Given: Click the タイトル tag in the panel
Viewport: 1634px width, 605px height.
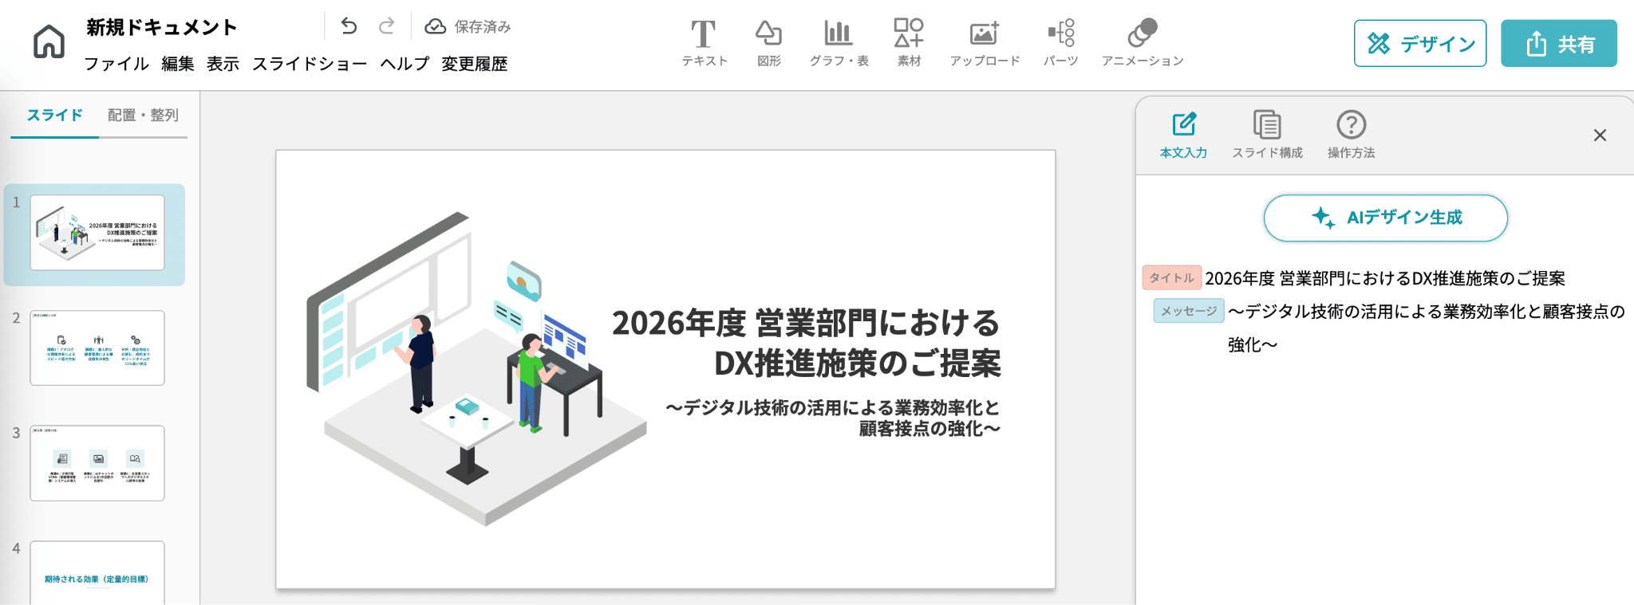Looking at the screenshot, I should (x=1172, y=277).
